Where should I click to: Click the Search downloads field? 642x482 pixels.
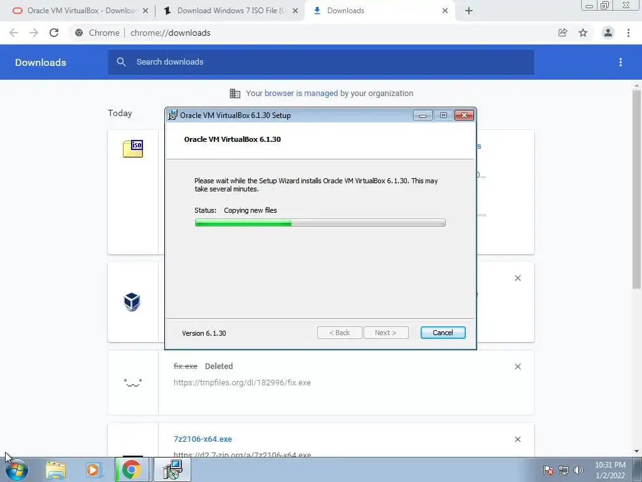pyautogui.click(x=320, y=62)
